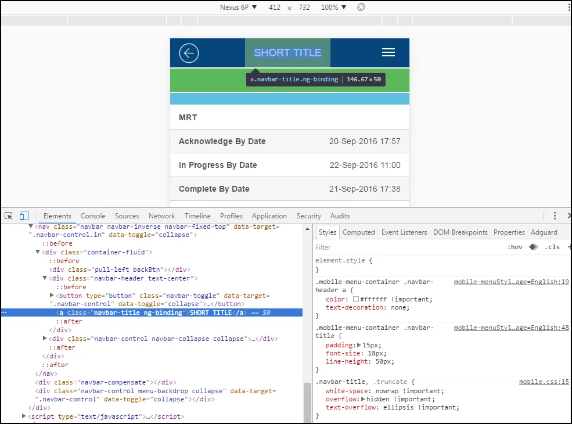
Task: Click the Acknowledge By Date row
Action: coord(290,141)
